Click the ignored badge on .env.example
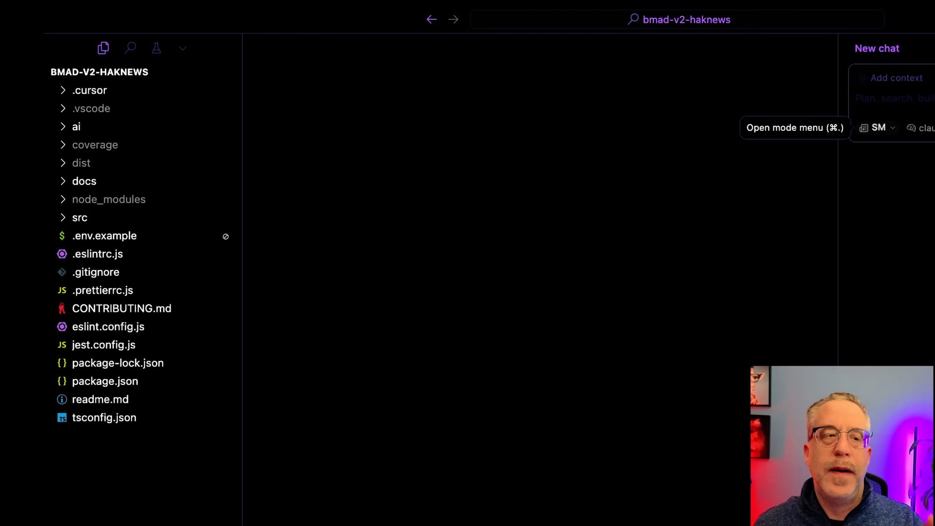935x526 pixels. (225, 237)
